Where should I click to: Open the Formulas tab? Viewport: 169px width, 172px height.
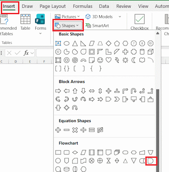(x=83, y=6)
